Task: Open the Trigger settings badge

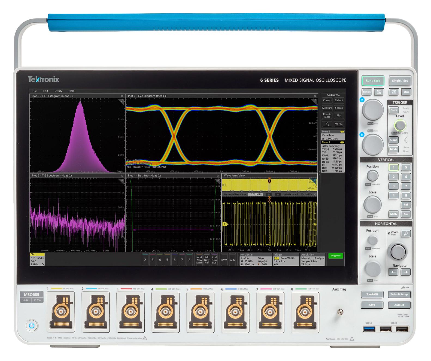Action: (286, 260)
